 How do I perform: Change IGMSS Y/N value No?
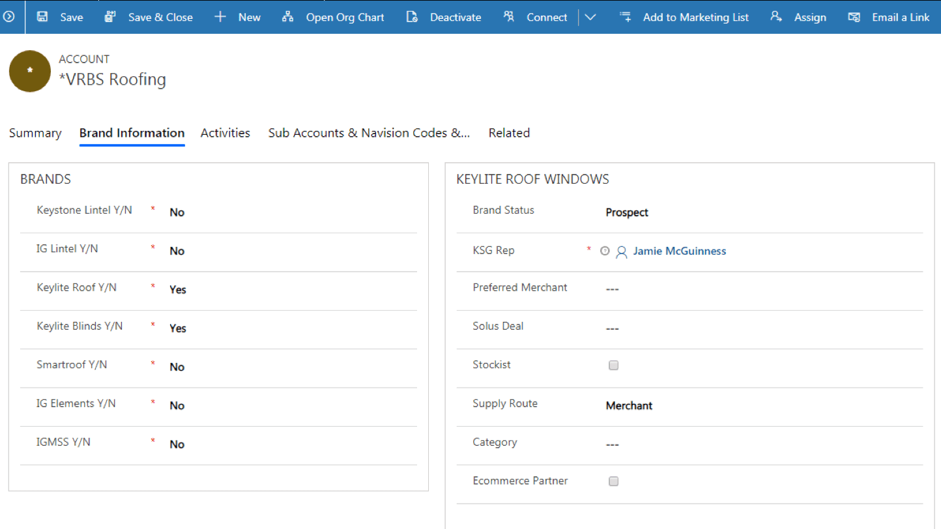(177, 444)
